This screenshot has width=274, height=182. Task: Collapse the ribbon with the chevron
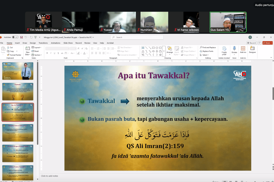[x=271, y=58]
